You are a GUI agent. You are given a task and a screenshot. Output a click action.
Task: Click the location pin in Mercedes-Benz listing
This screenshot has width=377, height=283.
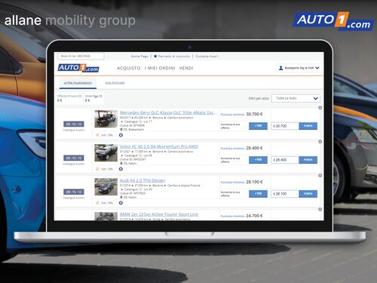(x=121, y=129)
